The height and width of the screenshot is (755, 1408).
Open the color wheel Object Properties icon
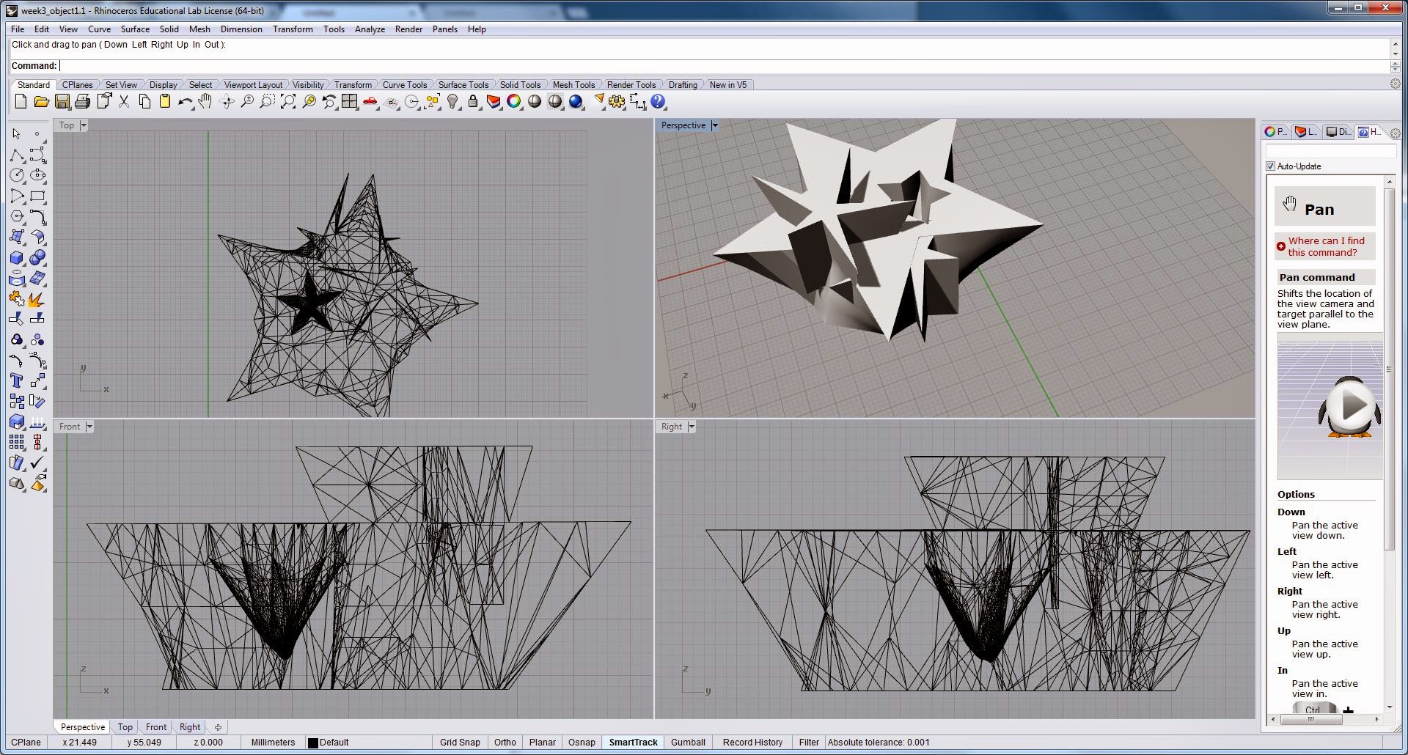(x=514, y=102)
